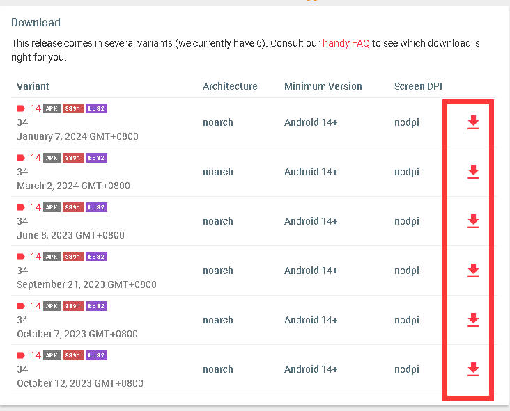The height and width of the screenshot is (411, 510).
Task: Click the date 'October 7, 2023 GMT+0800'
Action: point(77,334)
